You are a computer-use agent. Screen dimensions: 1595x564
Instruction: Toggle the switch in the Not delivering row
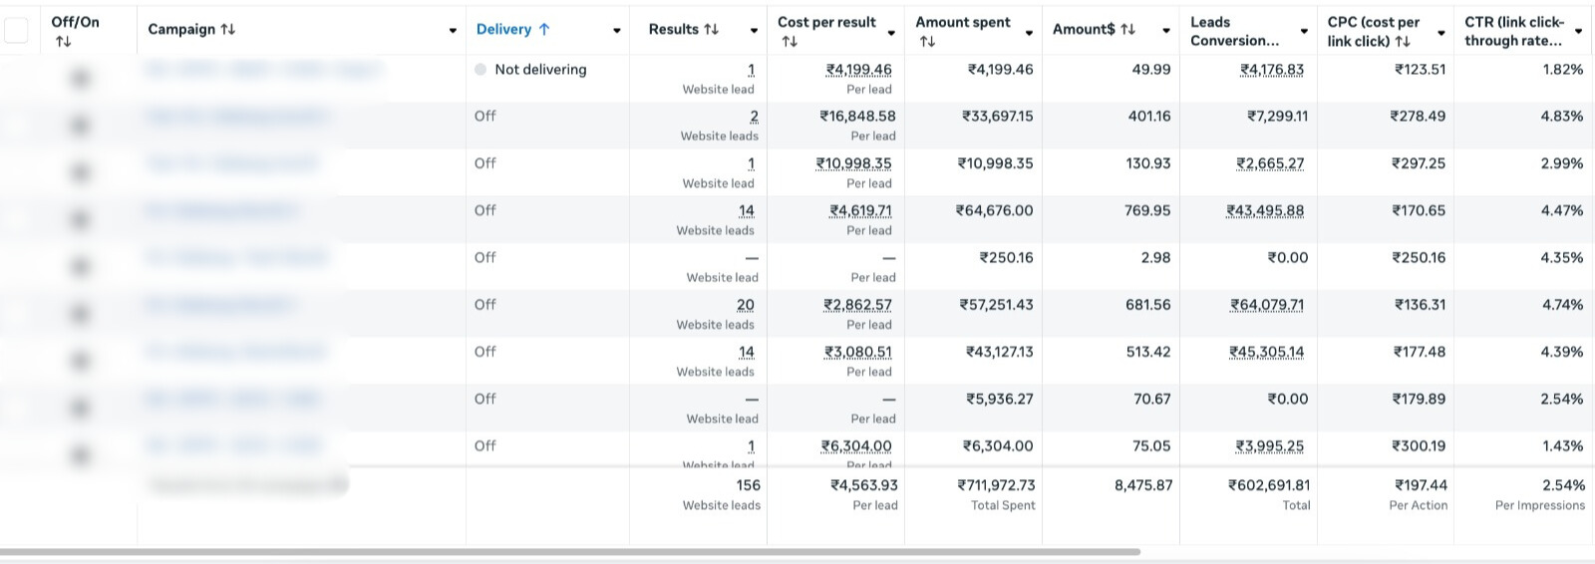point(81,78)
